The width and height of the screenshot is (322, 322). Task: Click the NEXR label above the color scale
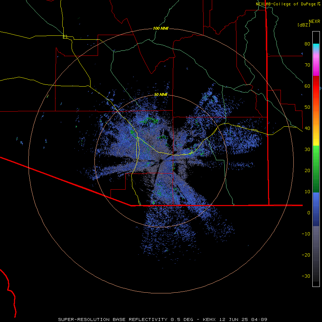point(314,21)
